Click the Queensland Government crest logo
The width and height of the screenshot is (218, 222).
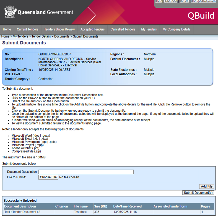tap(10, 12)
